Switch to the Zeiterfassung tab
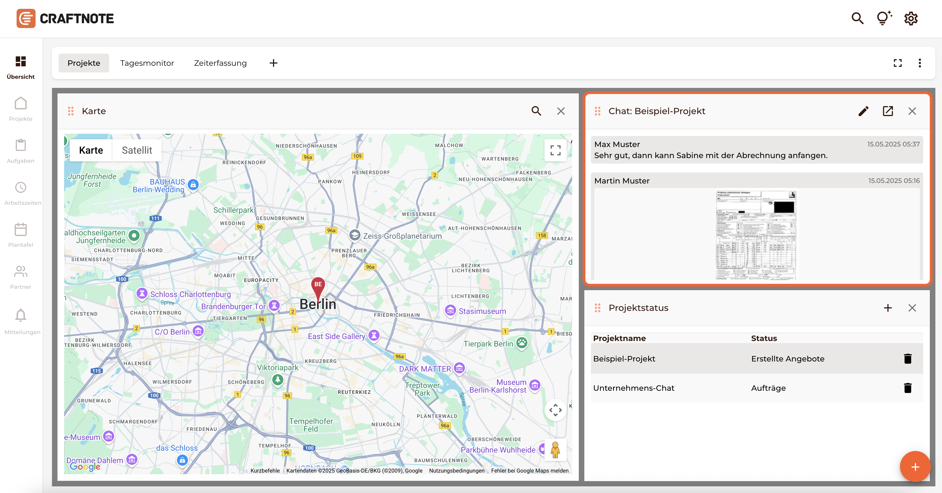Screen dimensions: 942x493 [220, 63]
